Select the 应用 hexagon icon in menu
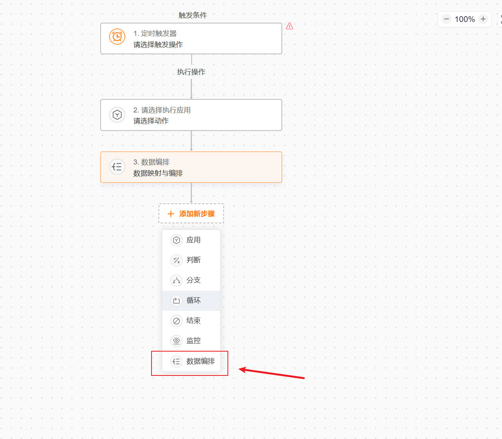 [x=177, y=240]
